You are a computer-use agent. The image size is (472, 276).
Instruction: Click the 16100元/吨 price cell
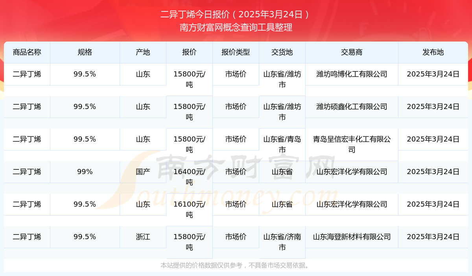pyautogui.click(x=189, y=209)
